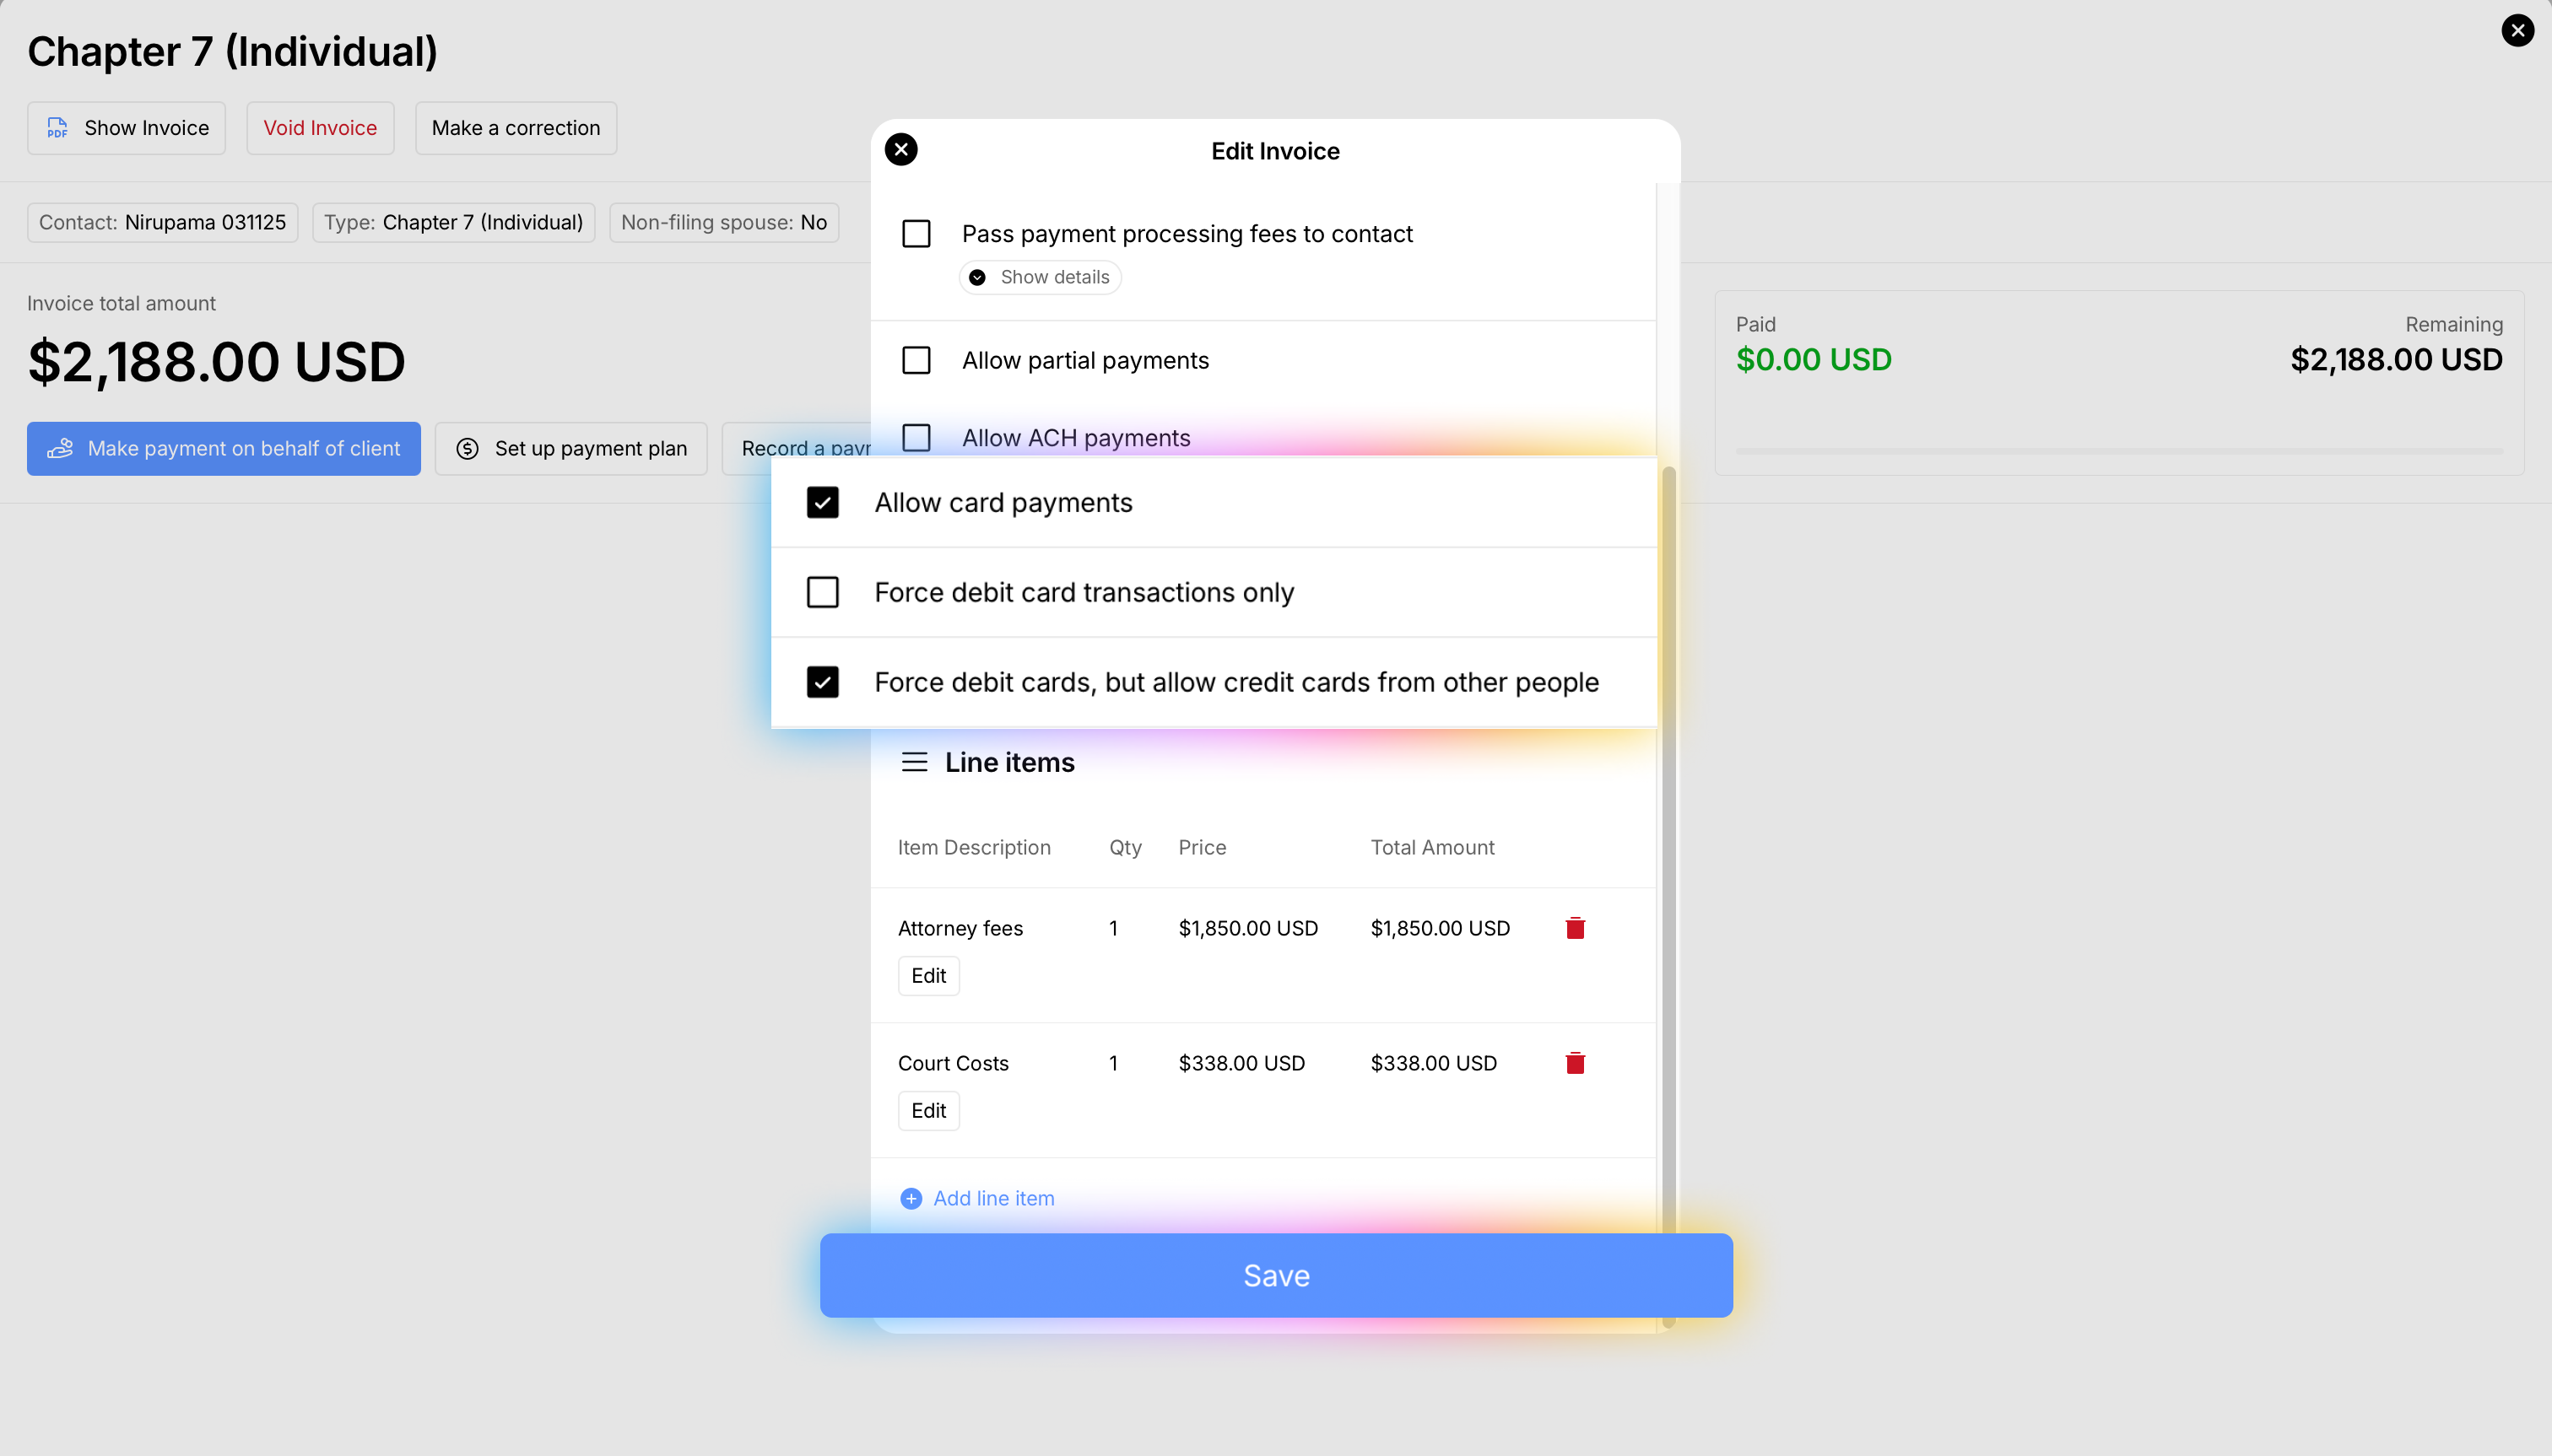
Task: Enable Force debit card transactions only
Action: coord(822,593)
